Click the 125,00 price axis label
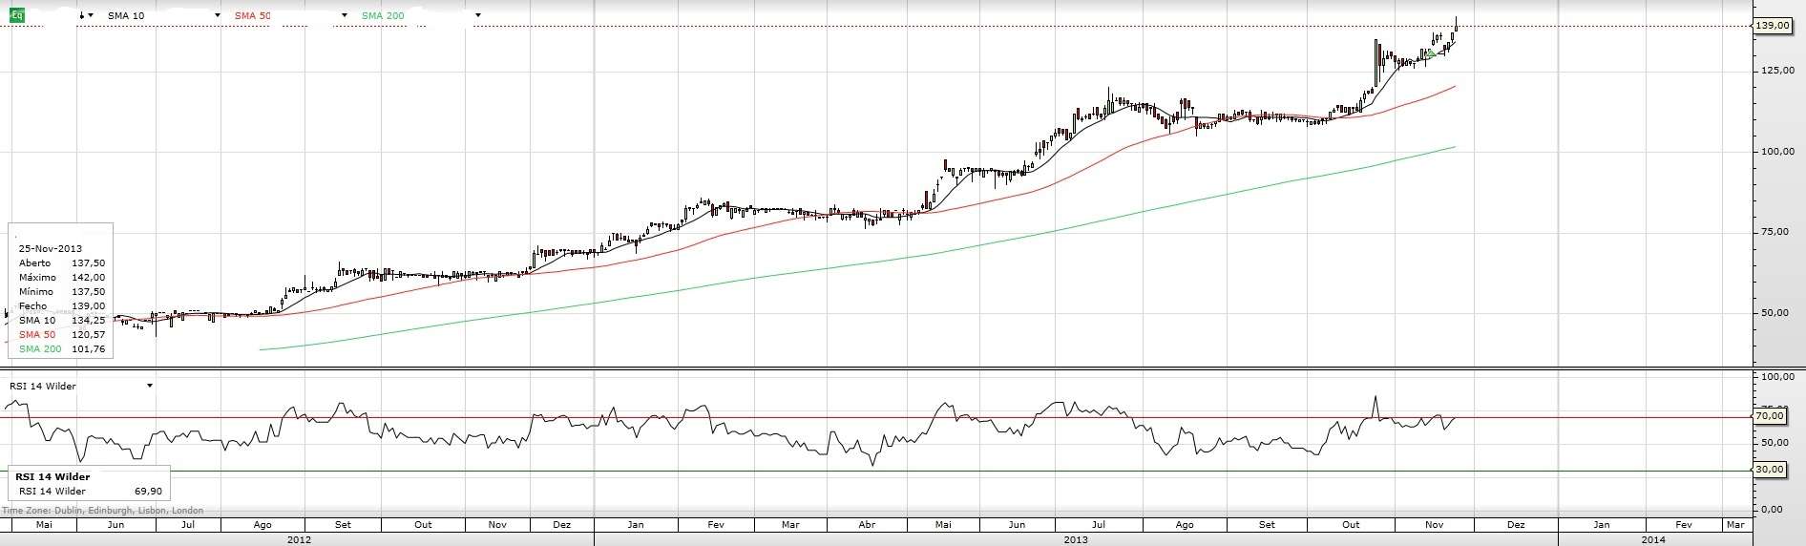The width and height of the screenshot is (1806, 546). tap(1776, 70)
